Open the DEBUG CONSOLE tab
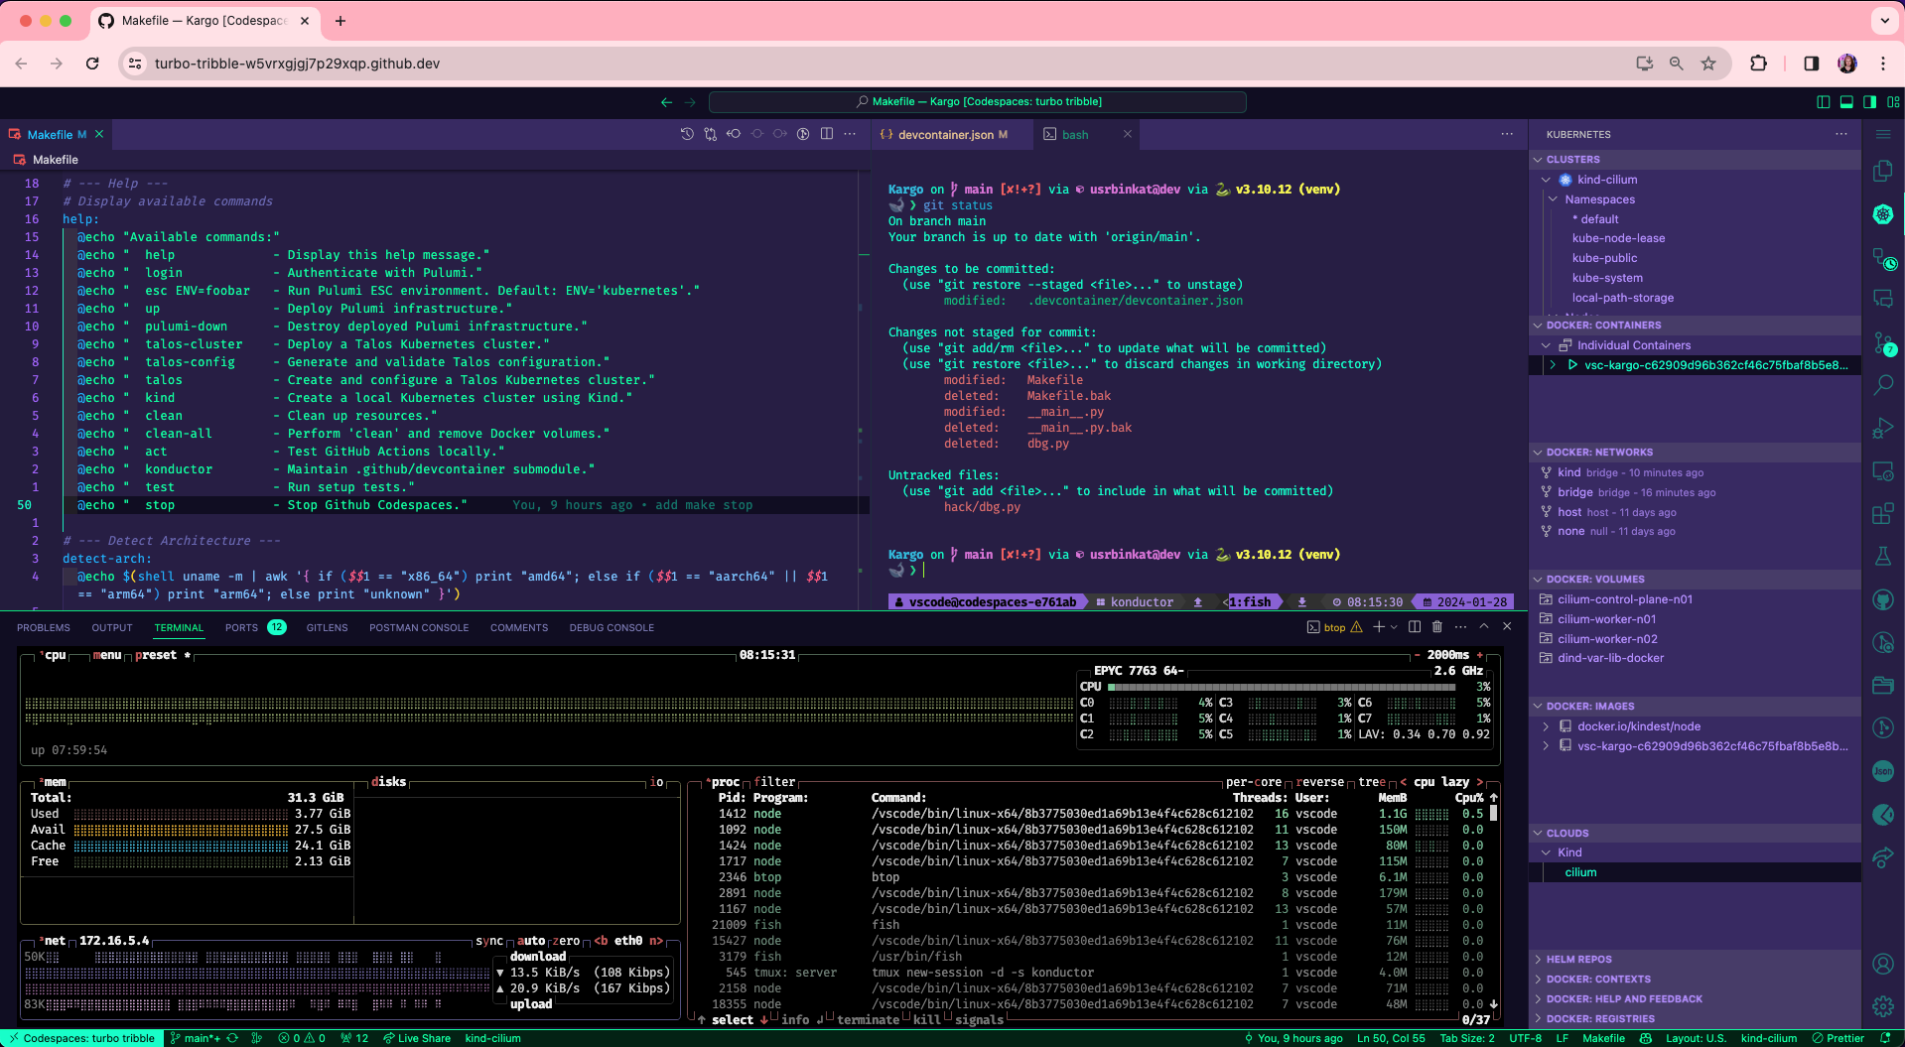The image size is (1905, 1047). click(612, 627)
